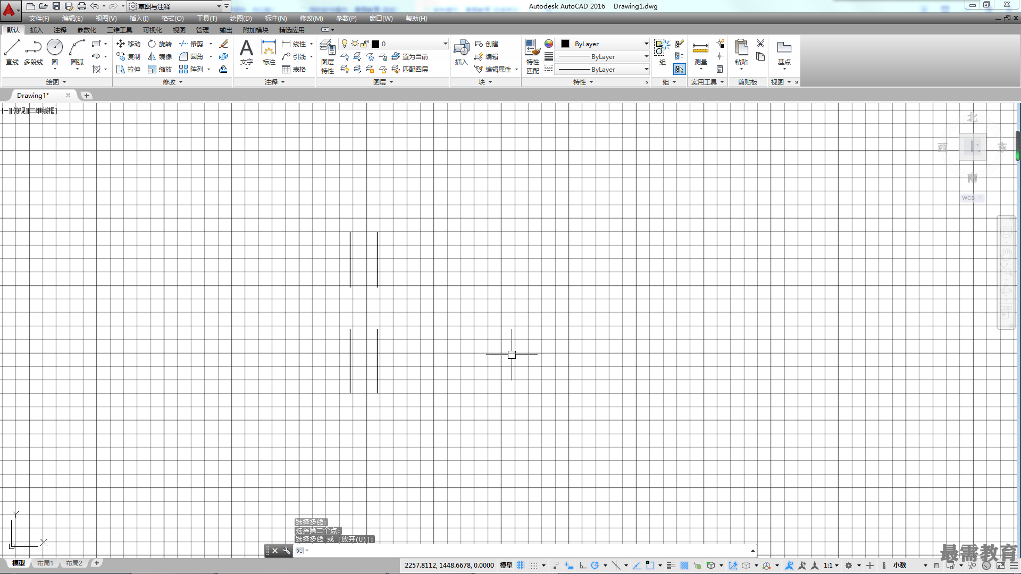Open the 绘图(D) menu

click(x=241, y=18)
